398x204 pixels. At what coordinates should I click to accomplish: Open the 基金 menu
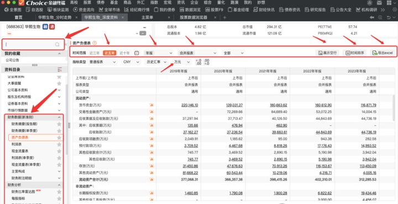tap(114, 3)
